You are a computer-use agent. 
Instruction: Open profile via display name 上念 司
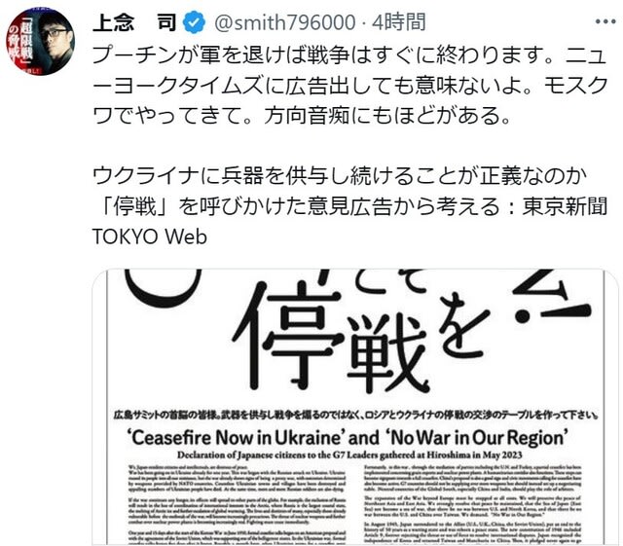tap(134, 22)
